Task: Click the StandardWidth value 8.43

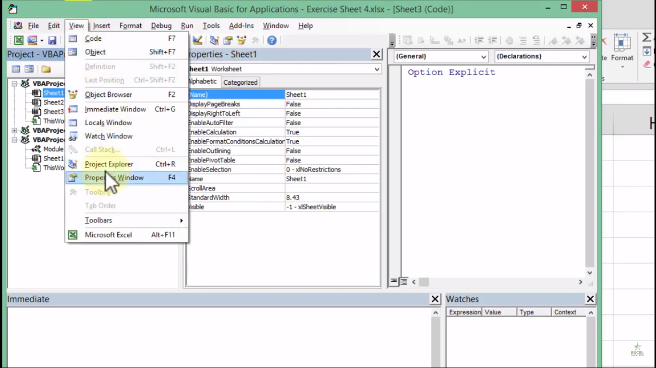Action: pyautogui.click(x=332, y=197)
